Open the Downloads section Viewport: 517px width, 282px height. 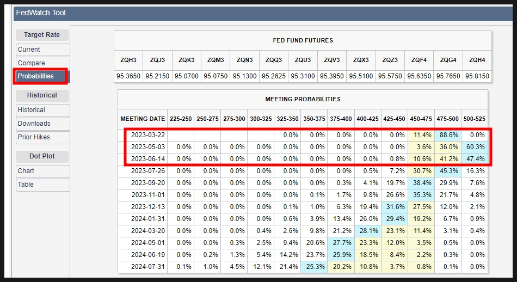click(42, 124)
